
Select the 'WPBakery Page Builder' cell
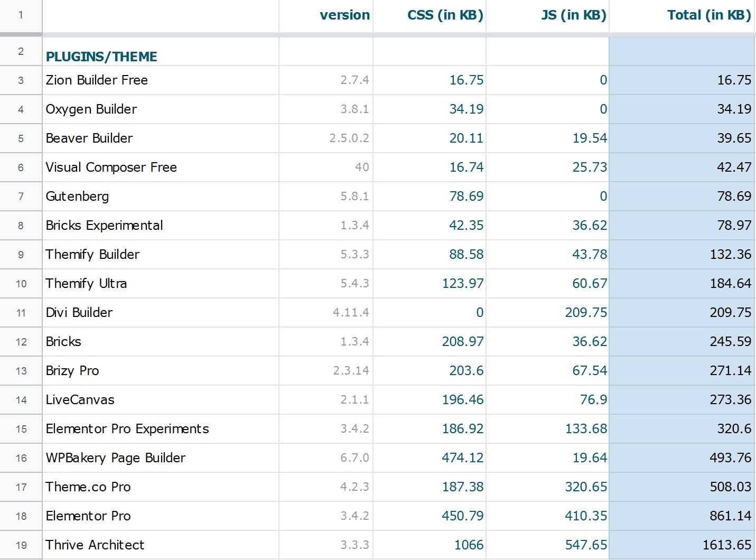[161, 458]
